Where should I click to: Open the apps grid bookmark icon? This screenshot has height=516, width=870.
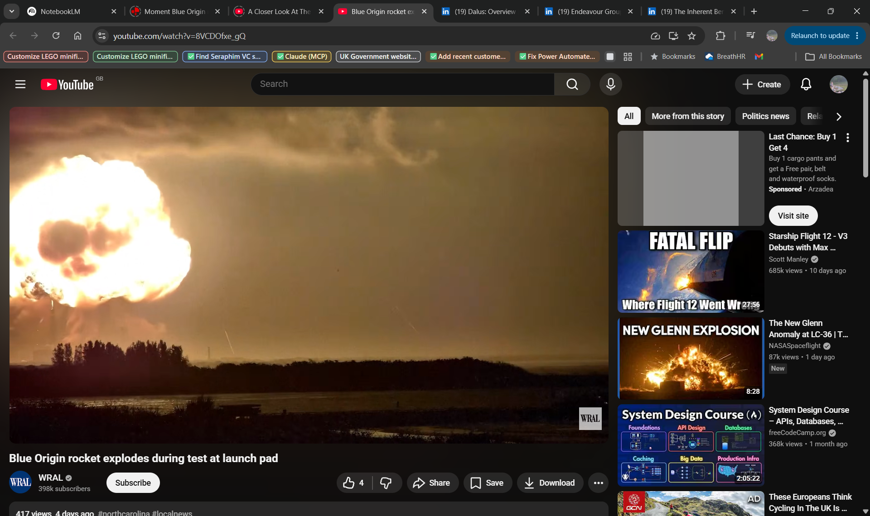tap(628, 57)
